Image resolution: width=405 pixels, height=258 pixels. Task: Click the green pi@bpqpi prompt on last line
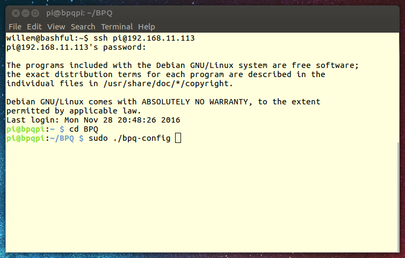(x=26, y=138)
